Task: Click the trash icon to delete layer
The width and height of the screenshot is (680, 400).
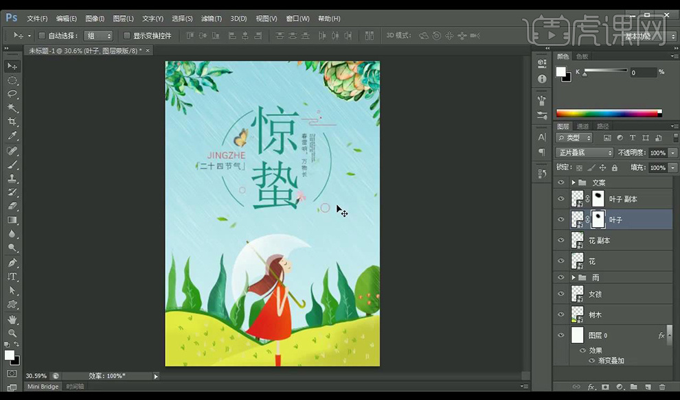Action: point(662,388)
